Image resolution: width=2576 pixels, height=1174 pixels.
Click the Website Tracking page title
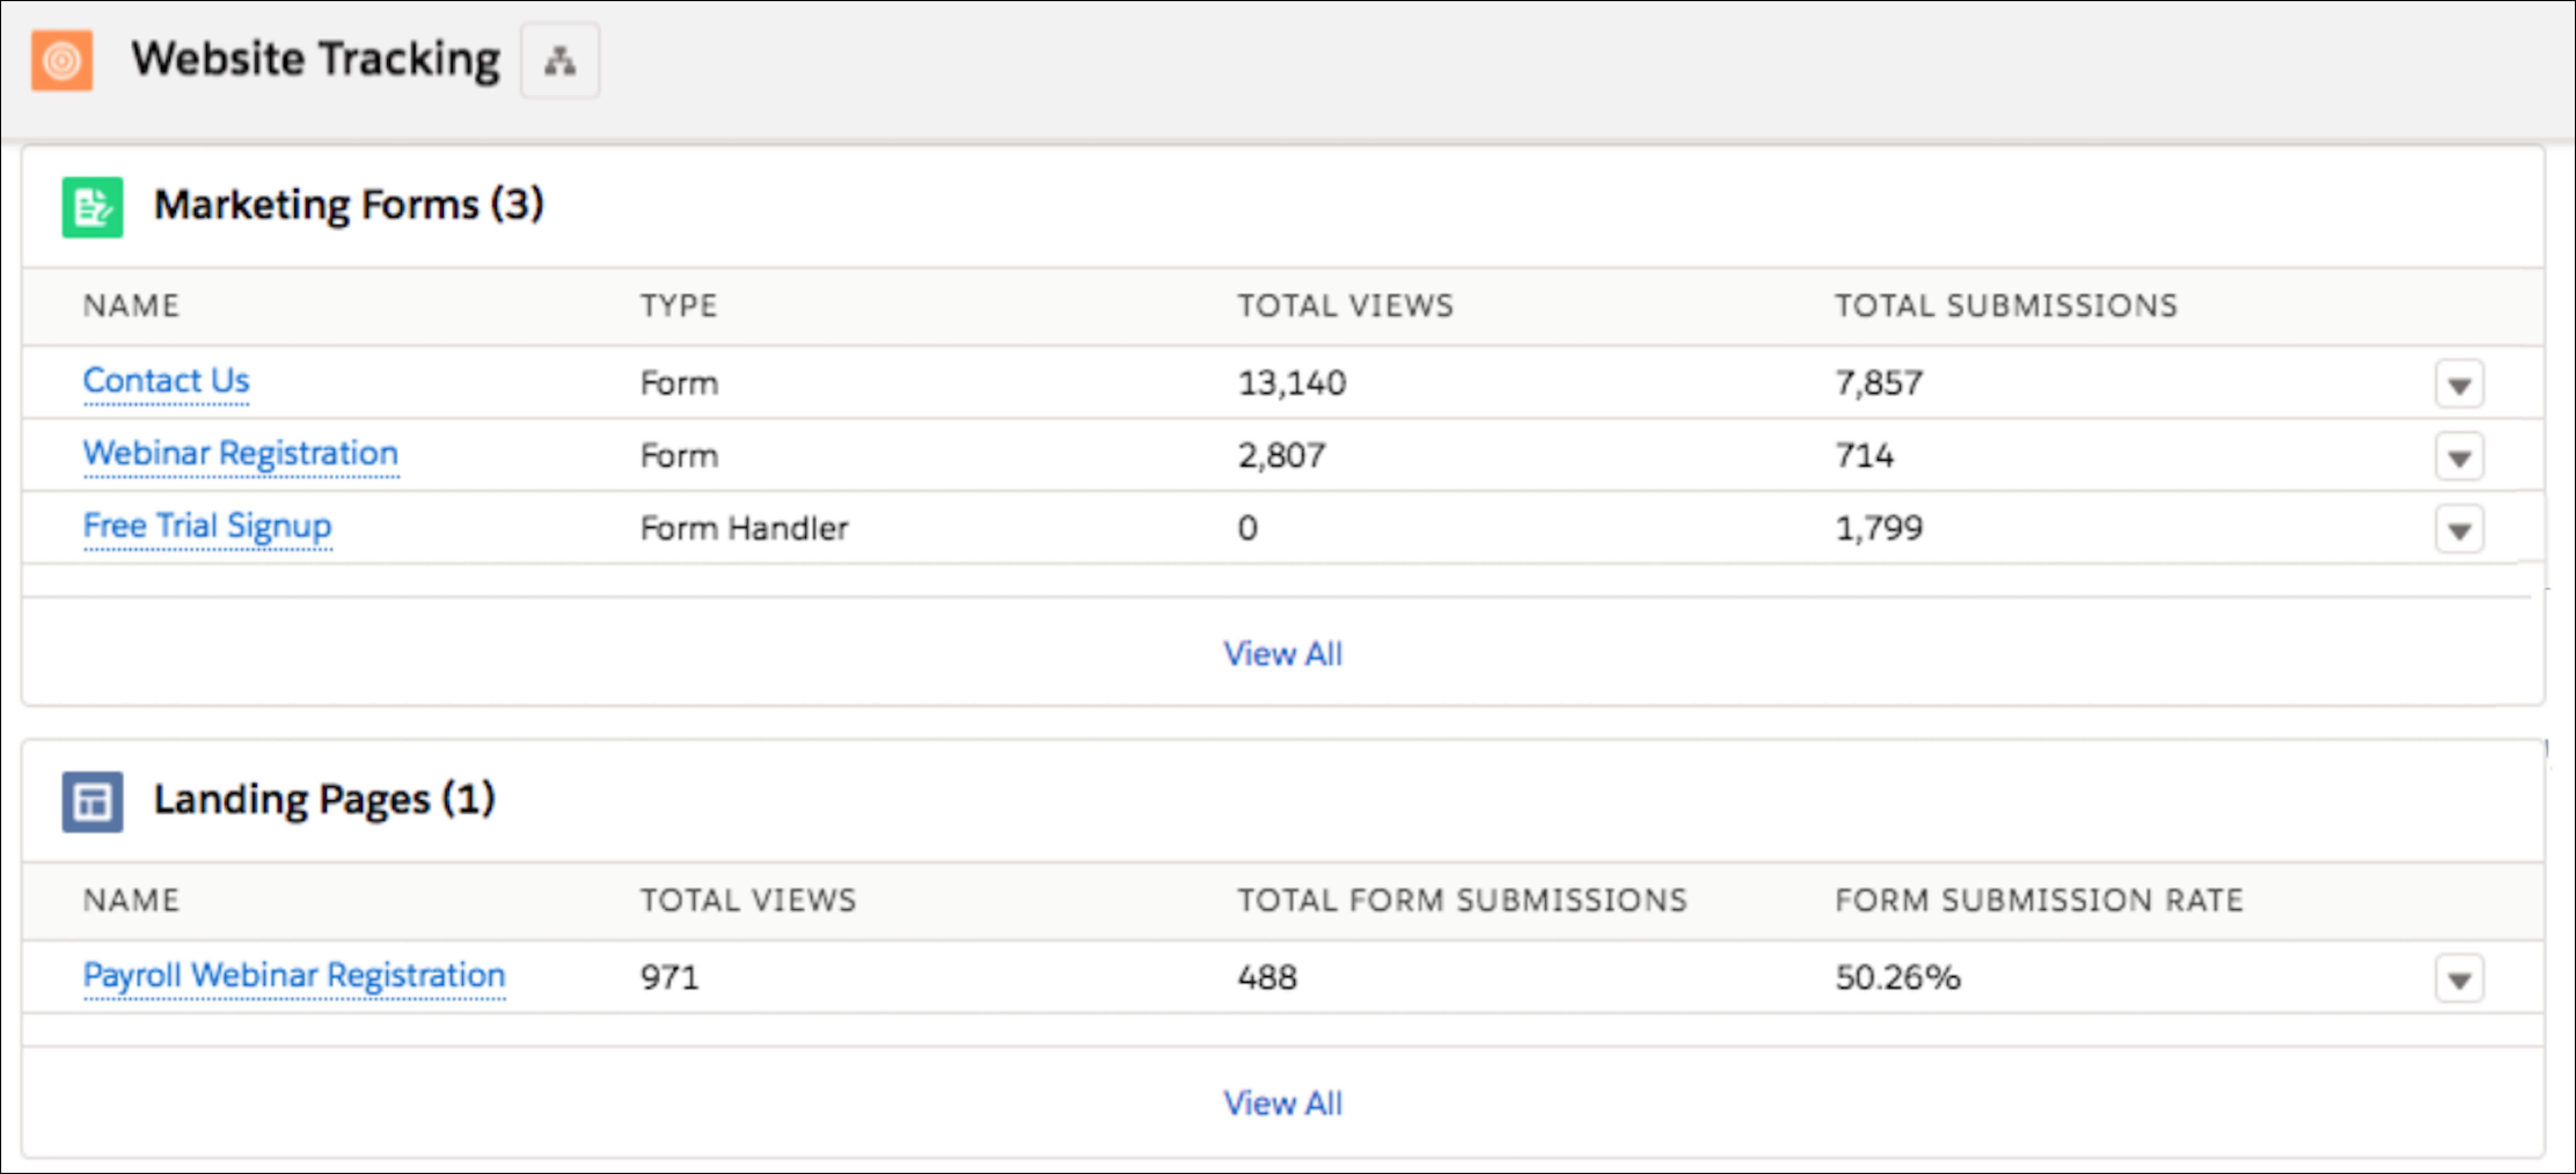tap(316, 60)
